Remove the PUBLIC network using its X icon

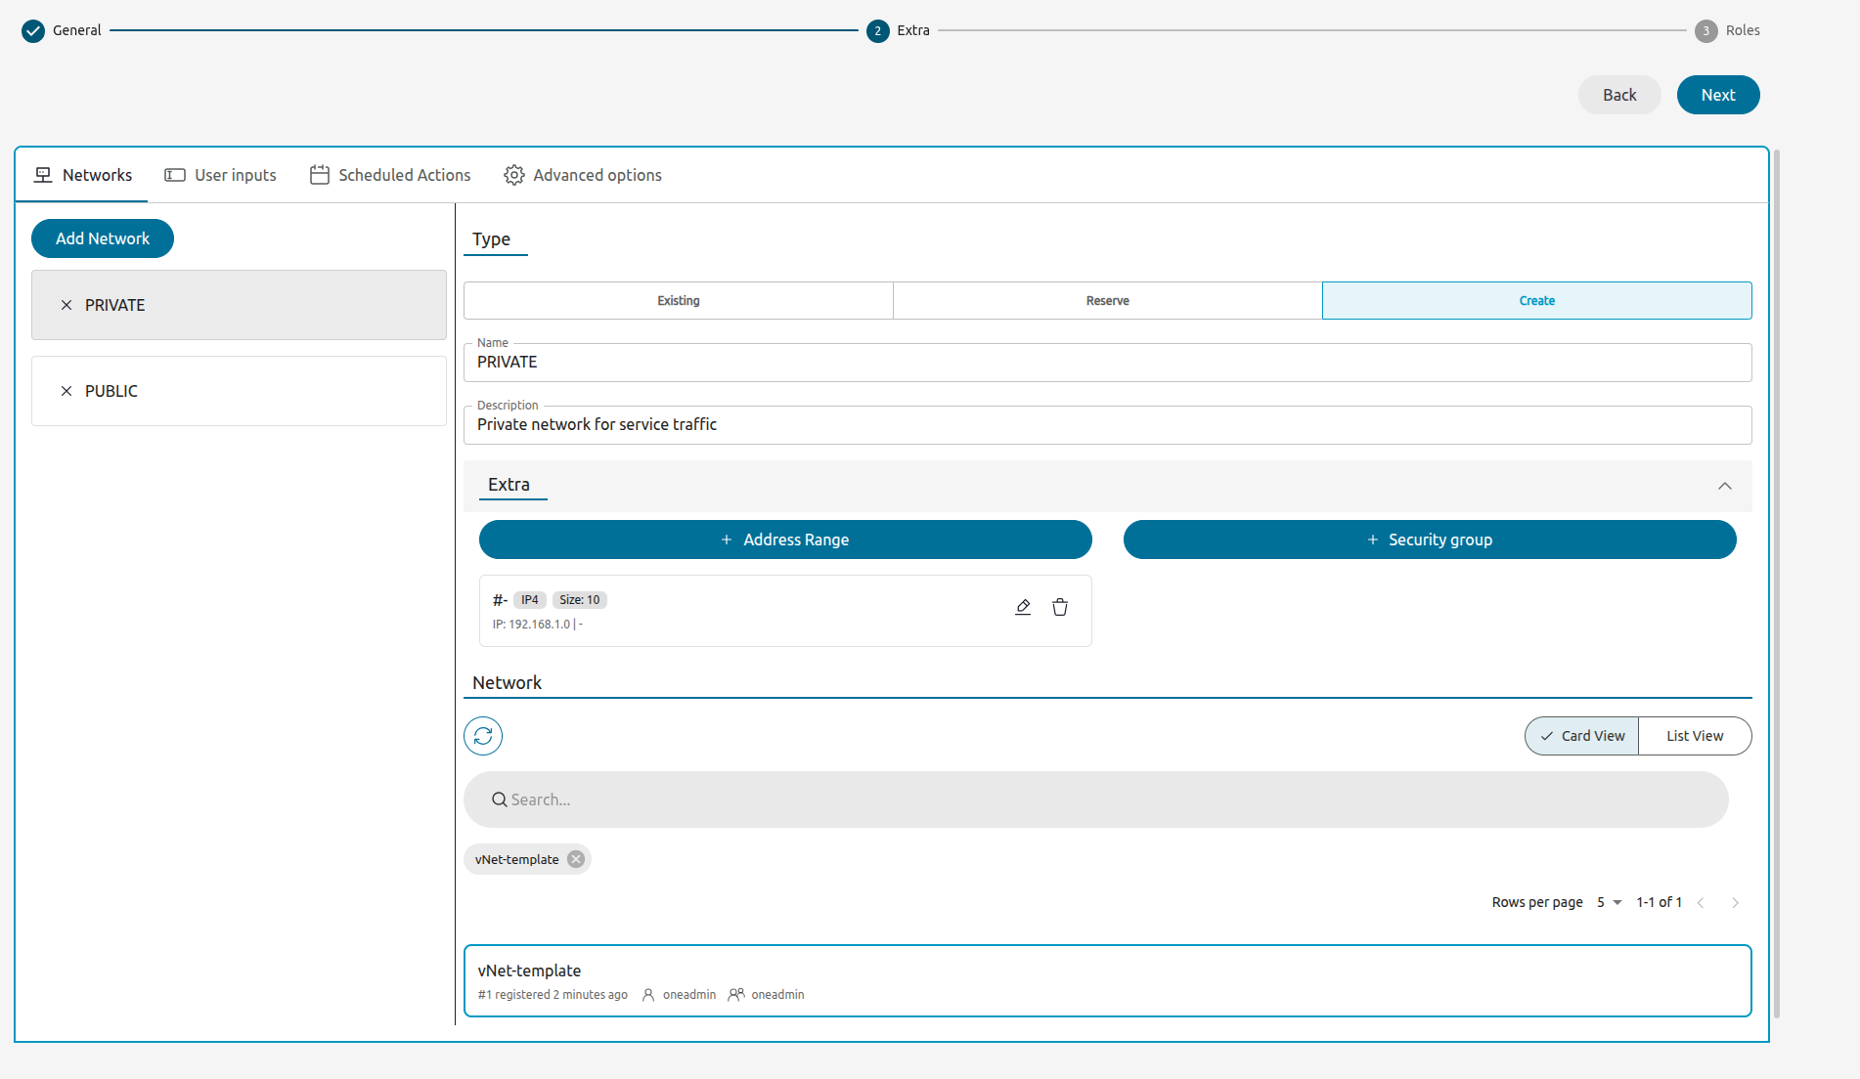pos(66,391)
